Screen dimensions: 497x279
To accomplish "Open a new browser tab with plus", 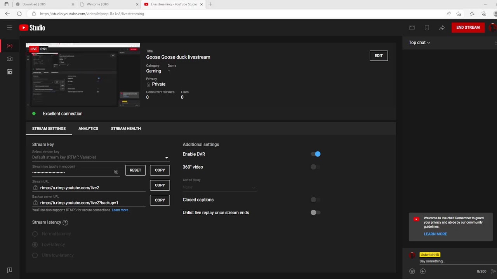I will click(210, 4).
